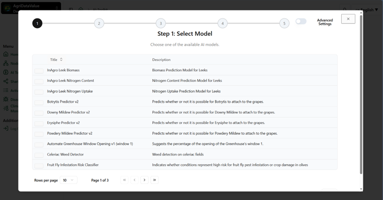Viewport: 383px width, 200px height.
Task: Click the Downy Mildew Predictor v2 title
Action: (69, 112)
